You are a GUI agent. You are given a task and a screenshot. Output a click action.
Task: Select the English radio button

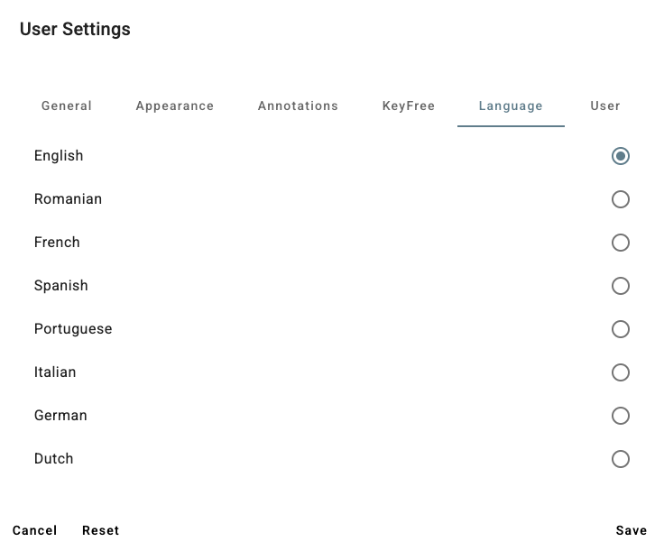(x=621, y=156)
